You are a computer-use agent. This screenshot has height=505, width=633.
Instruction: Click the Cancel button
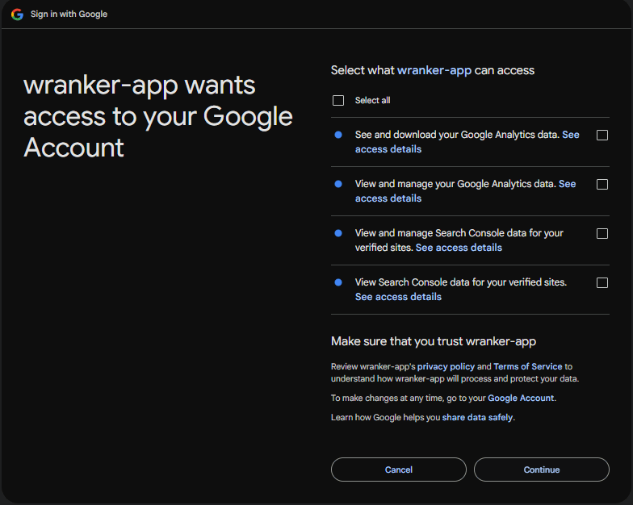[399, 470]
